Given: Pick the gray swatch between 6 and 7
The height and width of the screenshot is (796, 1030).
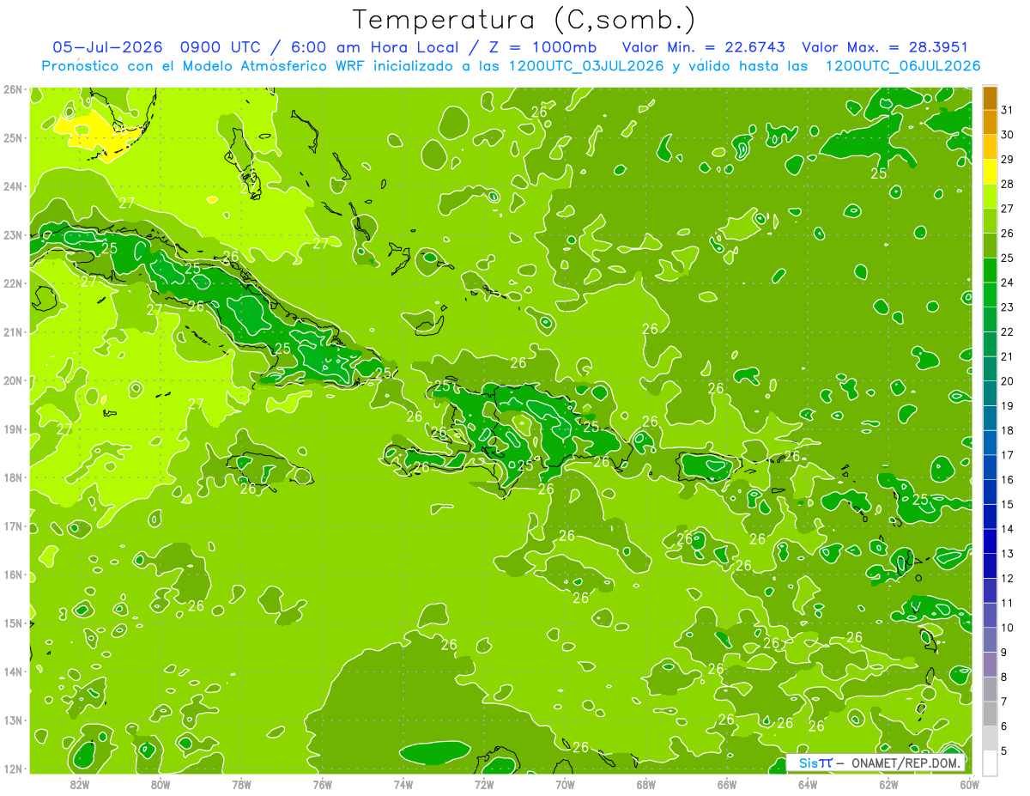Looking at the screenshot, I should 990,714.
